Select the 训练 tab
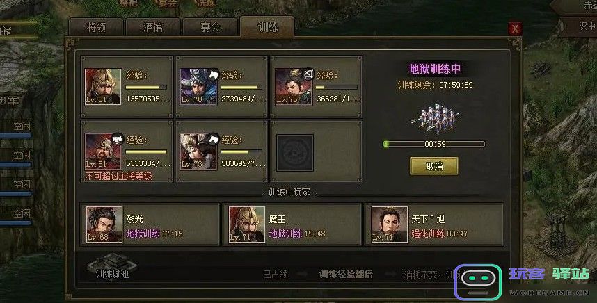 pyautogui.click(x=267, y=26)
